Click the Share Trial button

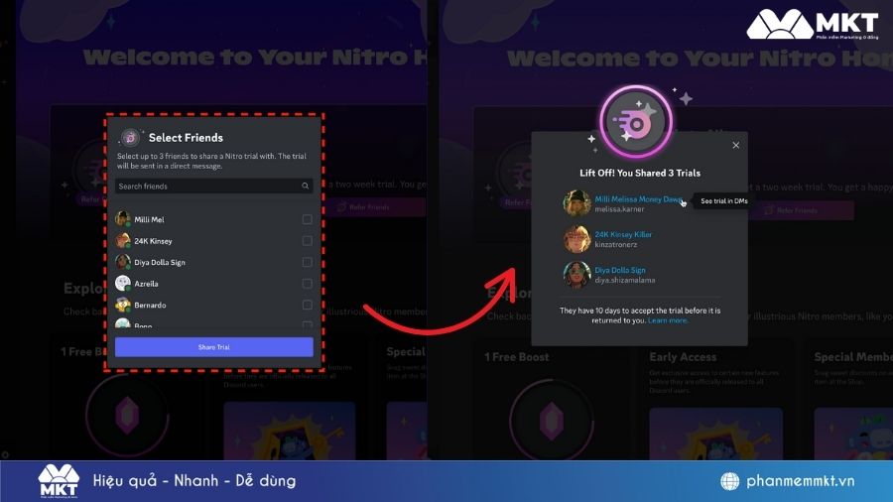tap(214, 347)
